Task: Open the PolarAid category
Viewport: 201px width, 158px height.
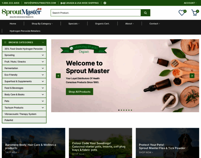Action: tap(24, 120)
